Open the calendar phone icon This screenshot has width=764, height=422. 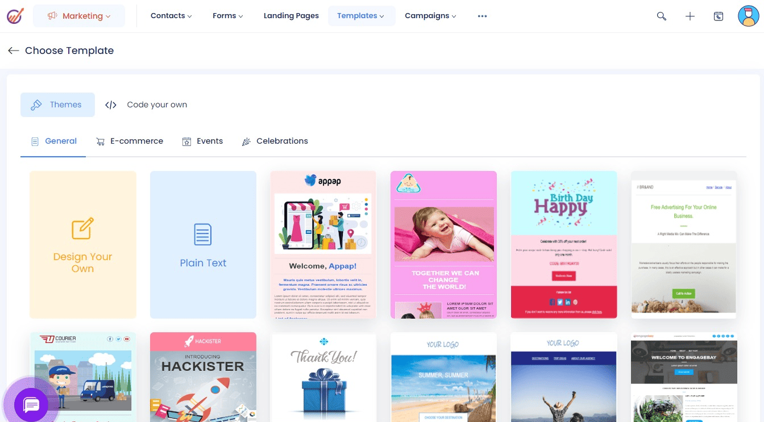[x=719, y=16]
